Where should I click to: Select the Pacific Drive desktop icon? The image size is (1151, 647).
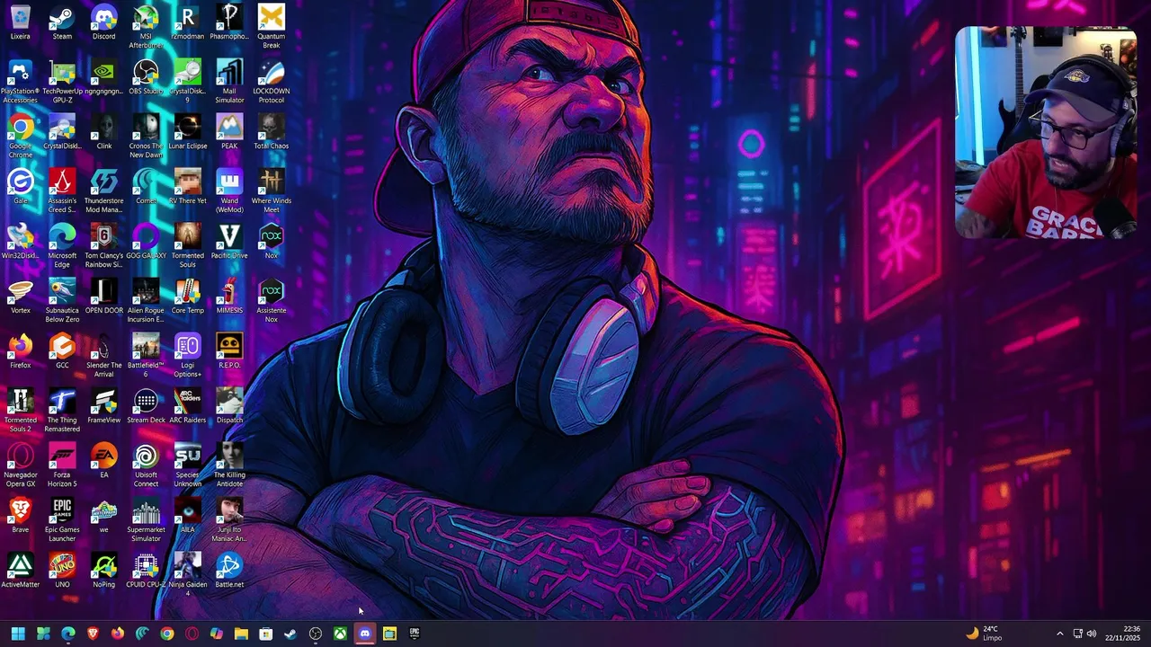coord(229,243)
